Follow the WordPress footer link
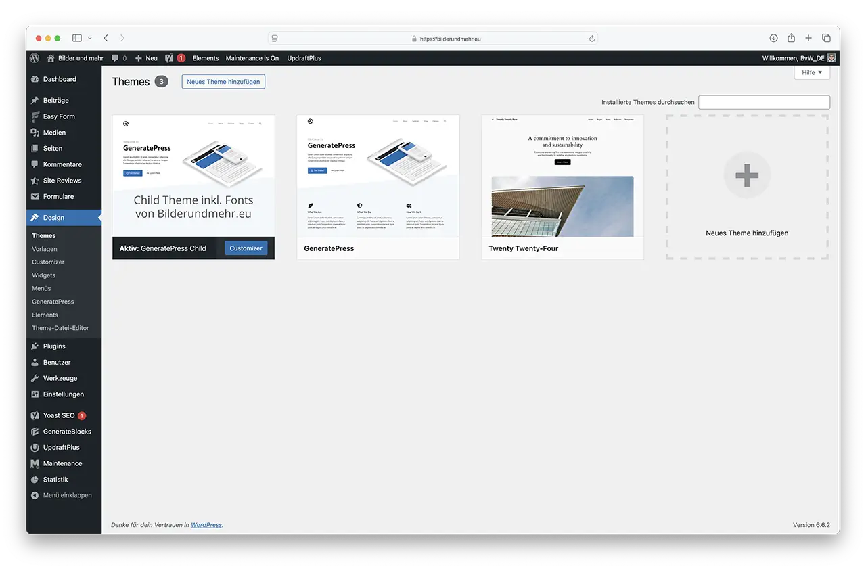The height and width of the screenshot is (577, 866). click(206, 525)
